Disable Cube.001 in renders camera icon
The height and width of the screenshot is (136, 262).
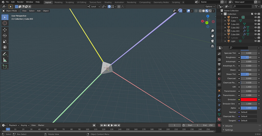coord(259,24)
